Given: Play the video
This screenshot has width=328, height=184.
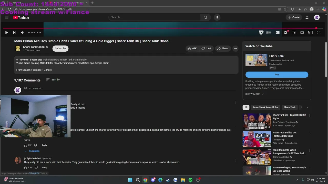Looking at the screenshot, I should [6, 32].
